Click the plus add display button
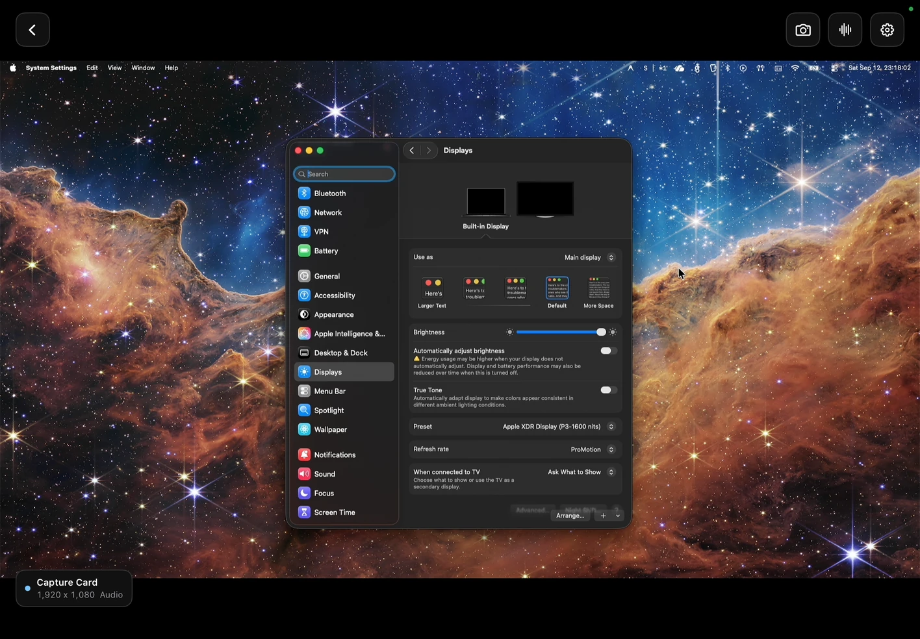Screen dimensions: 920x639 [x=603, y=516]
